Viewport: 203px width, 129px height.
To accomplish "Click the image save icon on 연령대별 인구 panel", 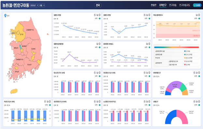I will [196, 73].
